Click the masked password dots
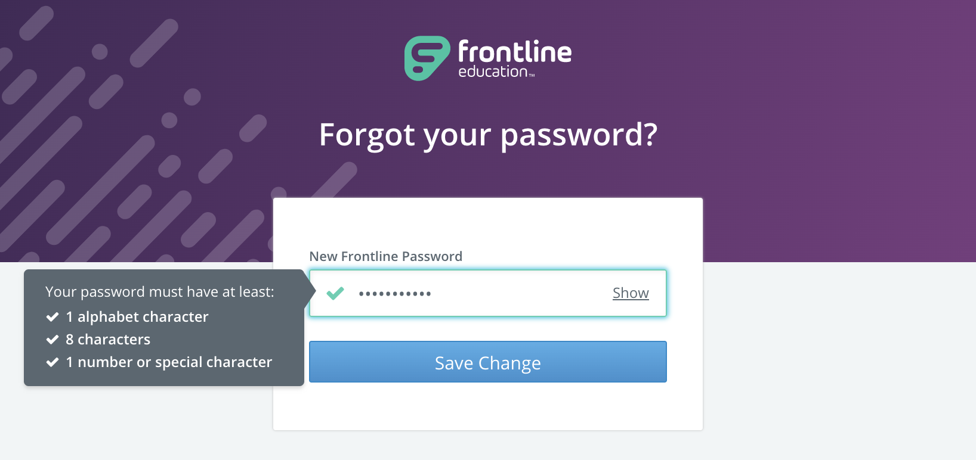 (395, 294)
